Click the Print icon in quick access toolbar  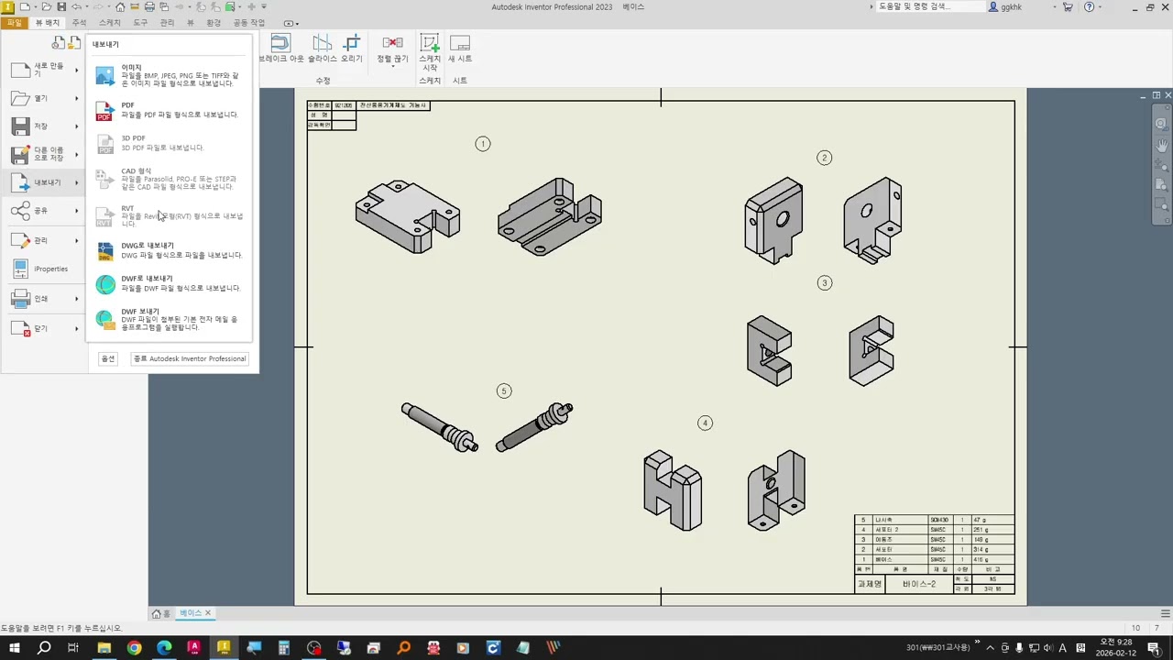pyautogui.click(x=149, y=7)
